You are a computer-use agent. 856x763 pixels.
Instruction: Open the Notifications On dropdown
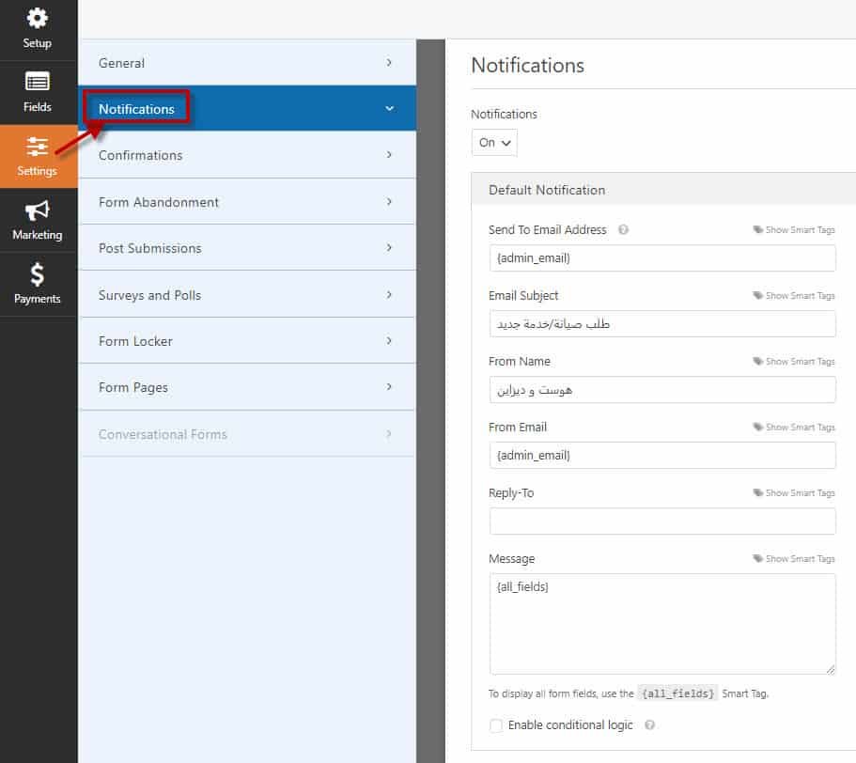494,143
